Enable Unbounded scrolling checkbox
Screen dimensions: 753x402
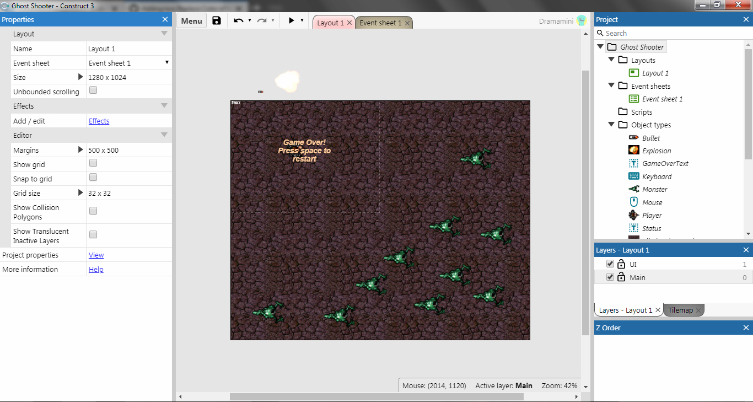click(x=93, y=90)
